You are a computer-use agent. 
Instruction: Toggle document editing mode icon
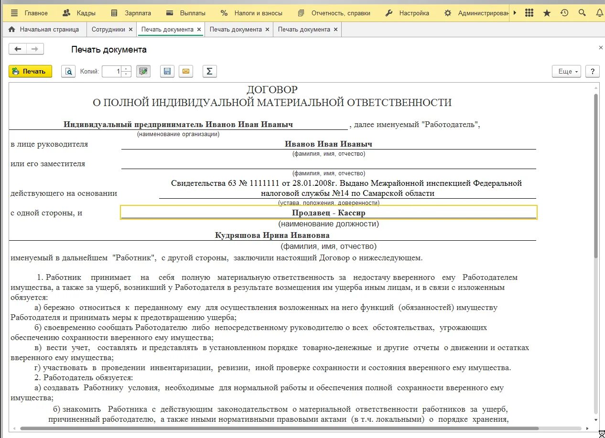[143, 71]
